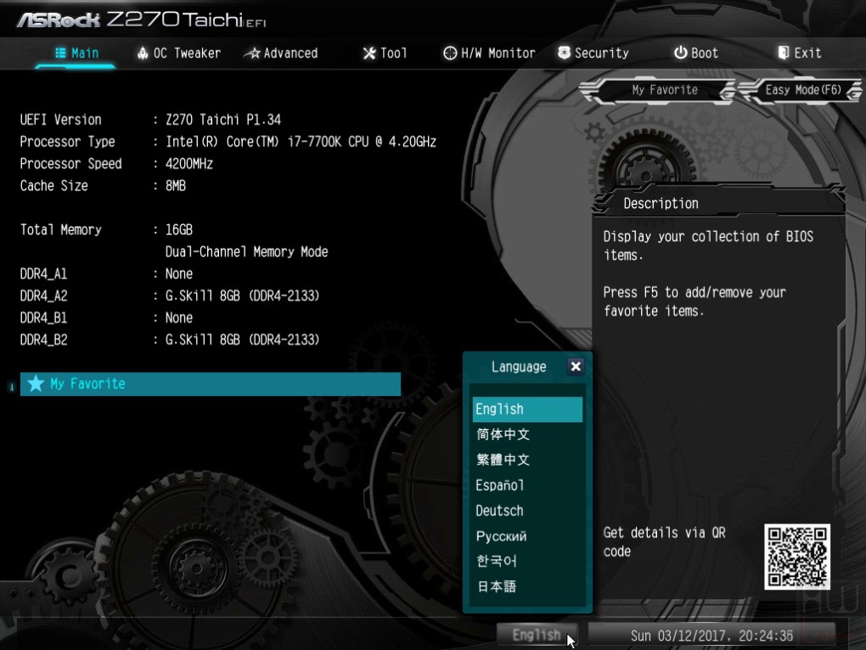Click the Exit door icon

783,53
